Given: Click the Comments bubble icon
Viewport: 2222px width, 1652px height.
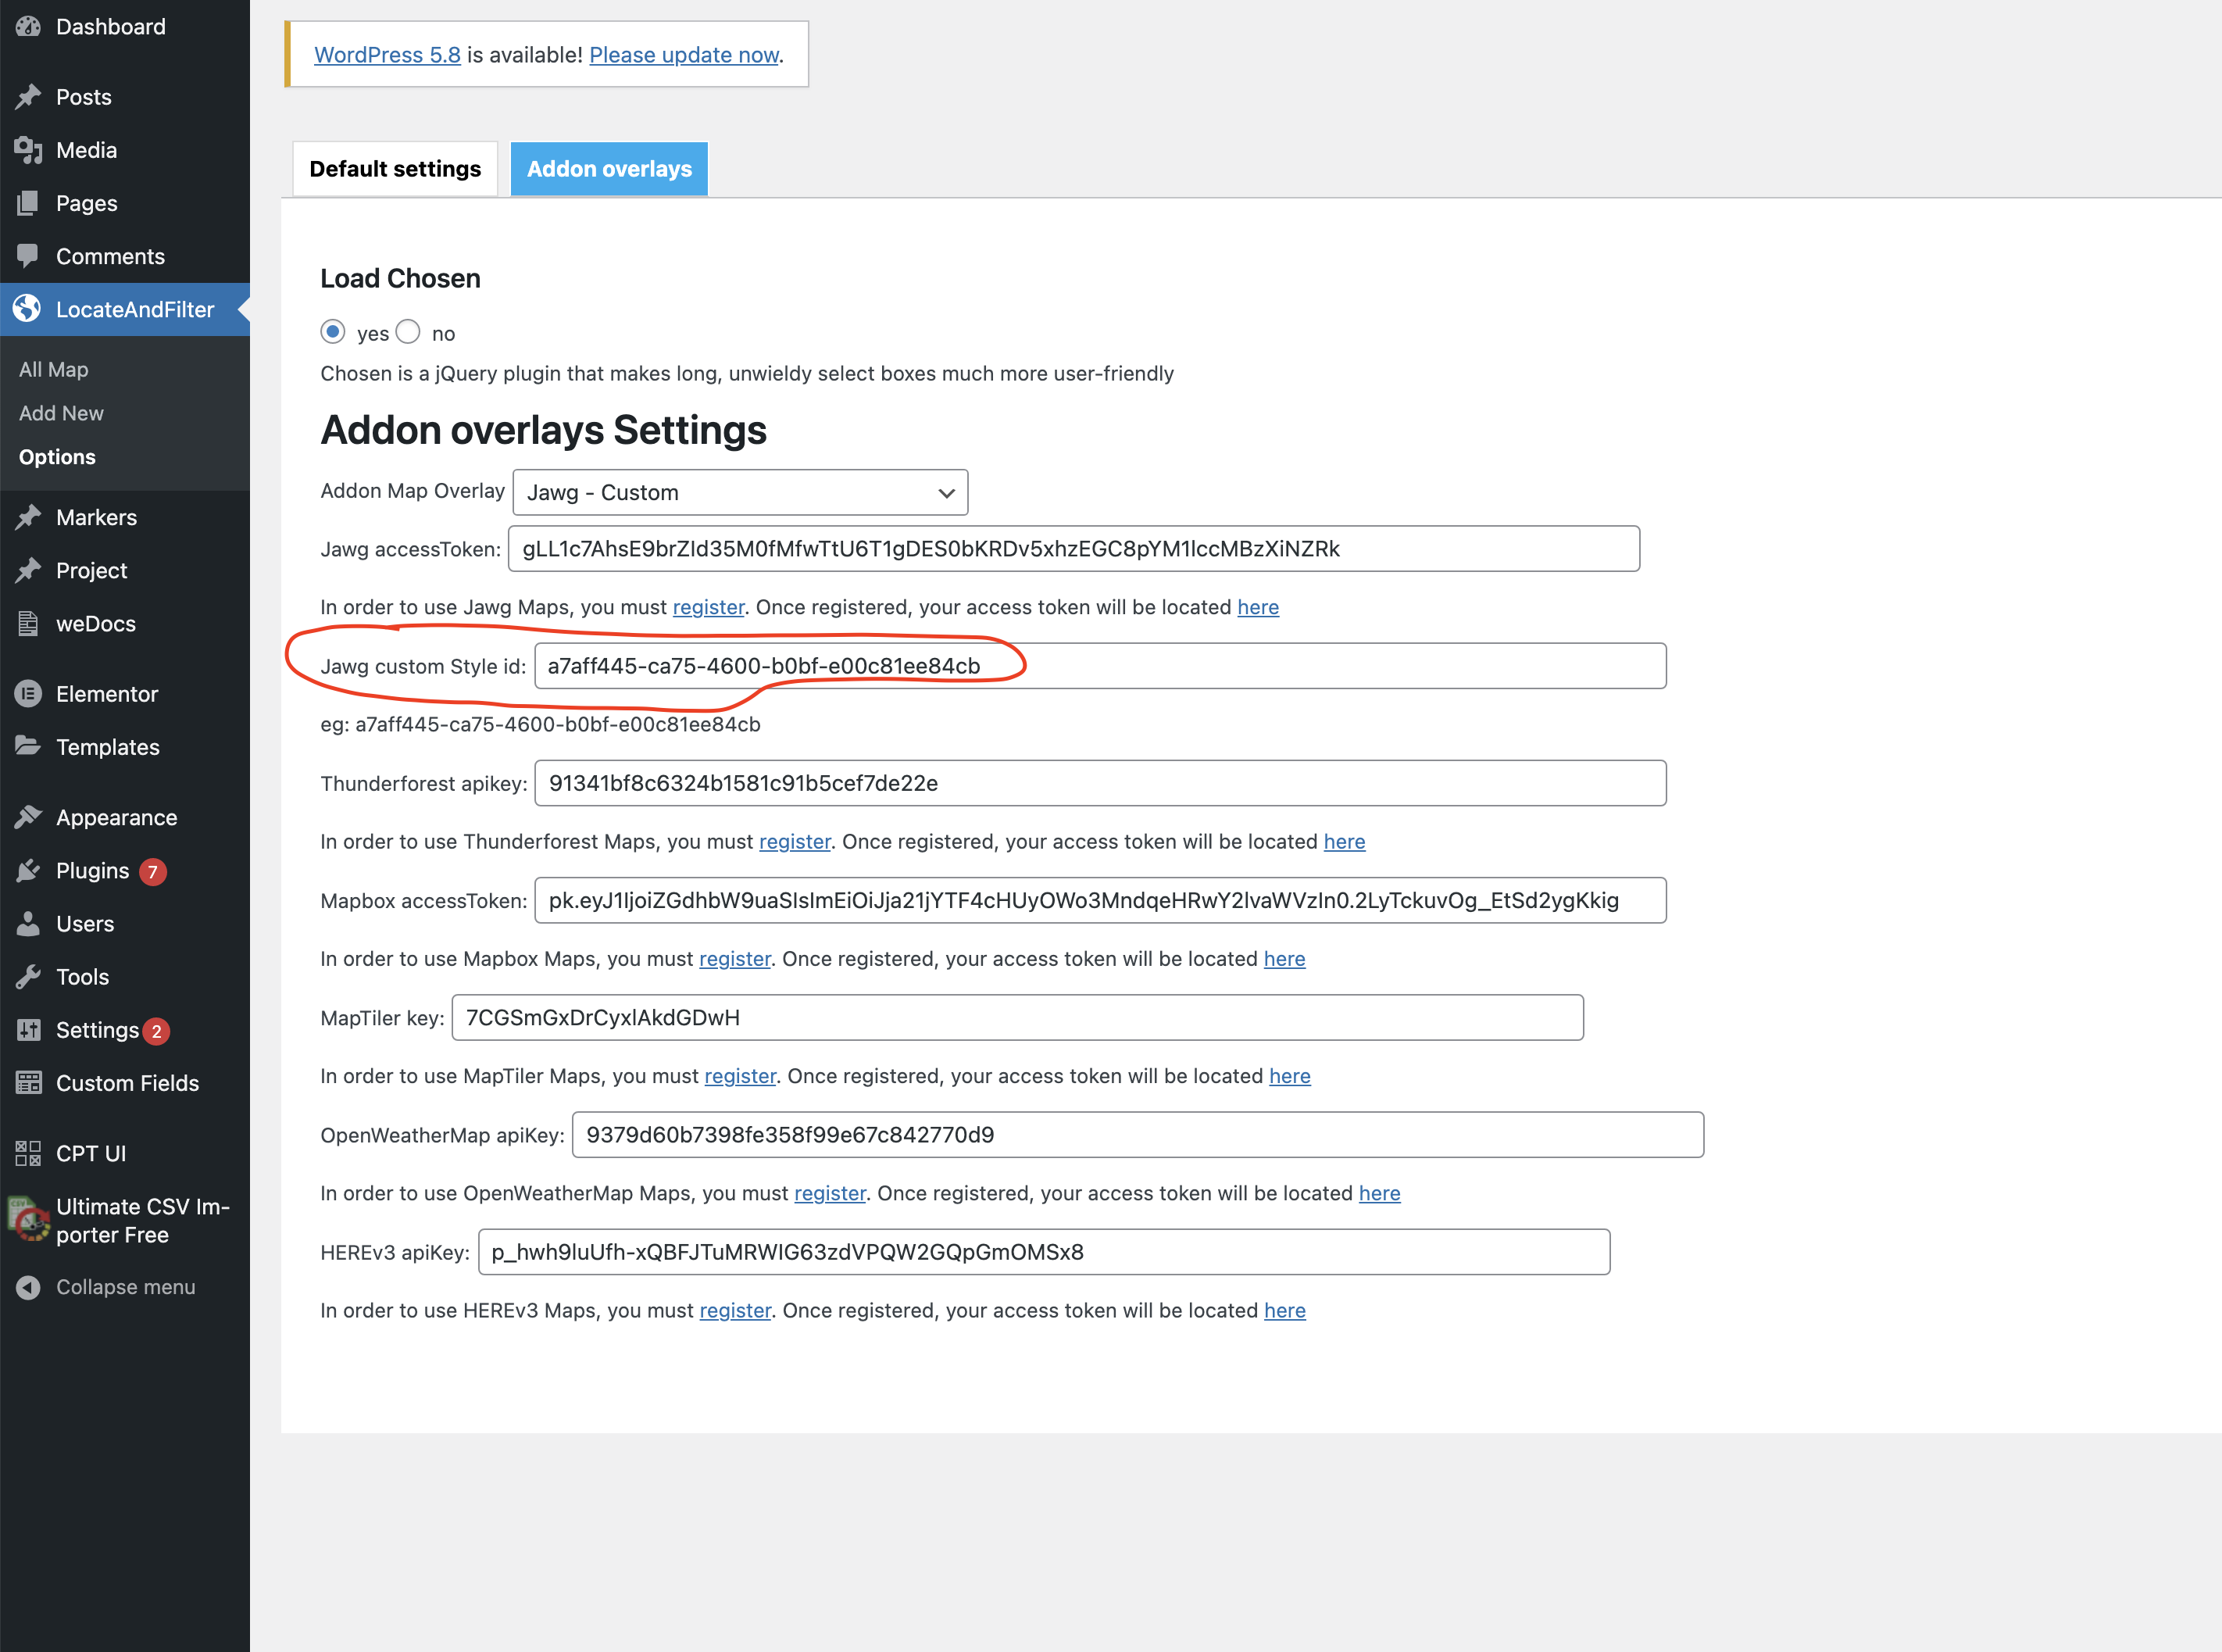Looking at the screenshot, I should [x=28, y=256].
